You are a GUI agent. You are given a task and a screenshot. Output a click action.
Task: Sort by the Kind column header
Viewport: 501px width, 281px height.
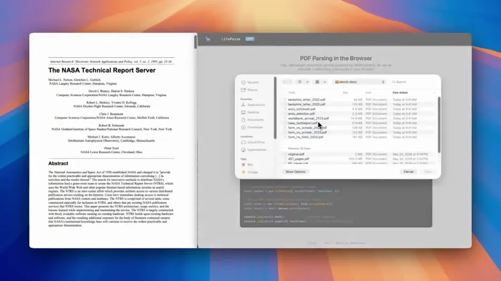[x=368, y=93]
